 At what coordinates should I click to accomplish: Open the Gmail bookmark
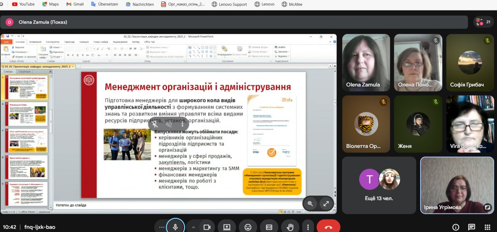75,4
